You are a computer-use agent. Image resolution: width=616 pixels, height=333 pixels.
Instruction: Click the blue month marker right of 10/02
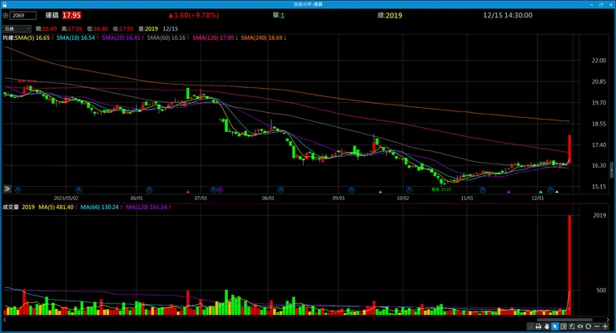point(410,190)
